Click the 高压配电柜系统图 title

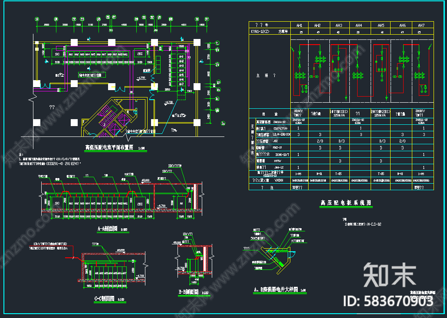345,202
